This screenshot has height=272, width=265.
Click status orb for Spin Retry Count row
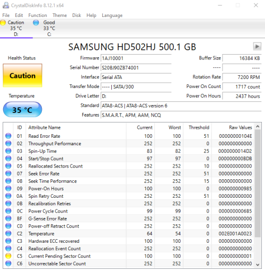[x=8, y=196]
